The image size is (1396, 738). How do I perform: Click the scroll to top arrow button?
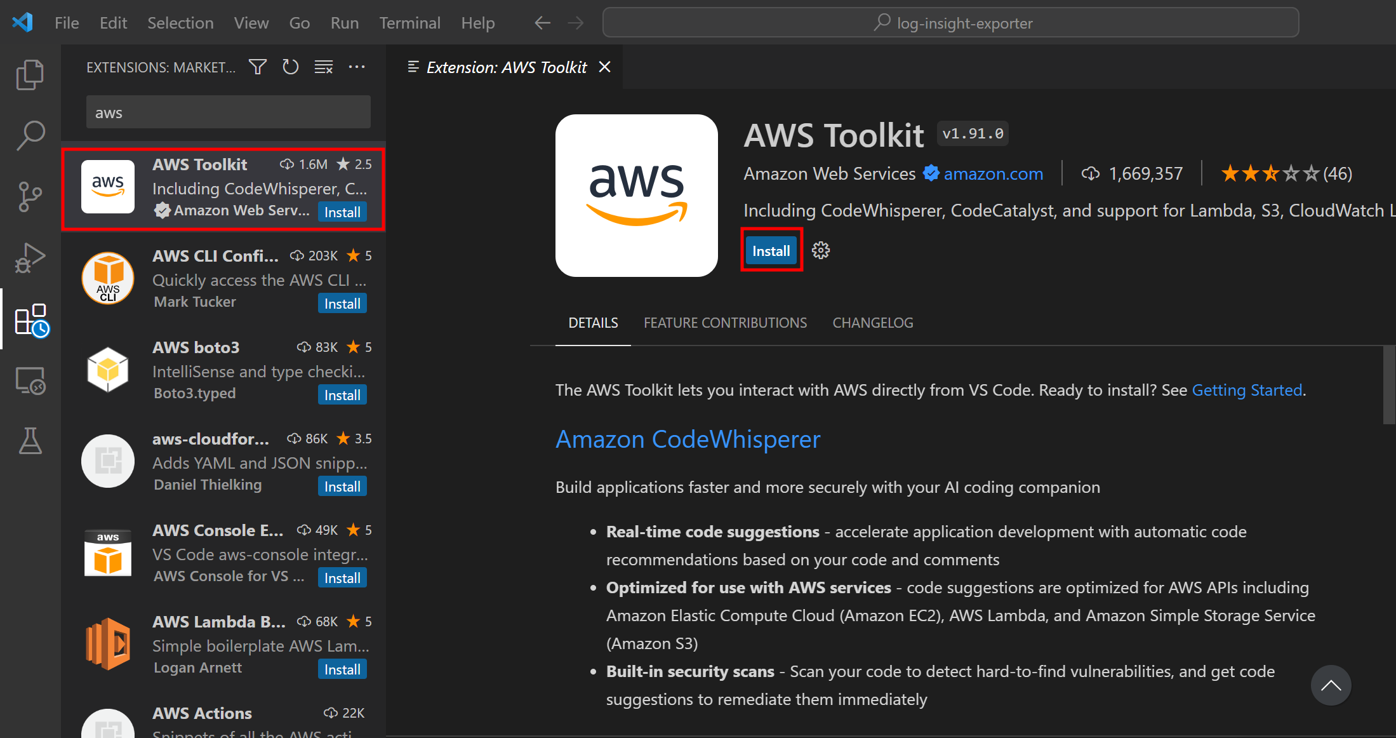pyautogui.click(x=1331, y=685)
